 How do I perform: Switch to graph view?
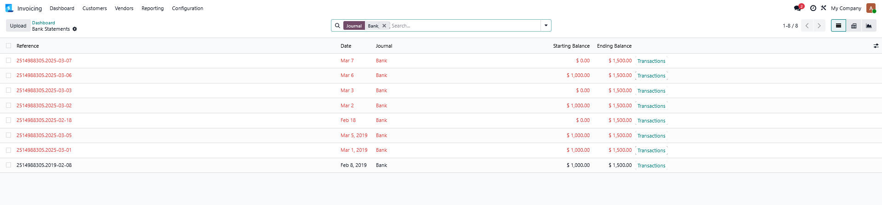pyautogui.click(x=869, y=26)
